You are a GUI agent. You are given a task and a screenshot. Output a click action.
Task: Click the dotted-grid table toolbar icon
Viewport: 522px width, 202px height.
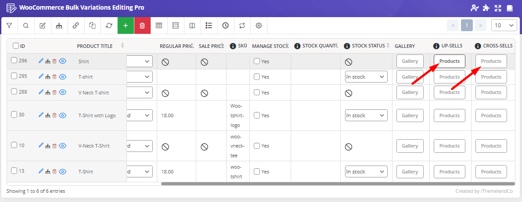(176, 25)
